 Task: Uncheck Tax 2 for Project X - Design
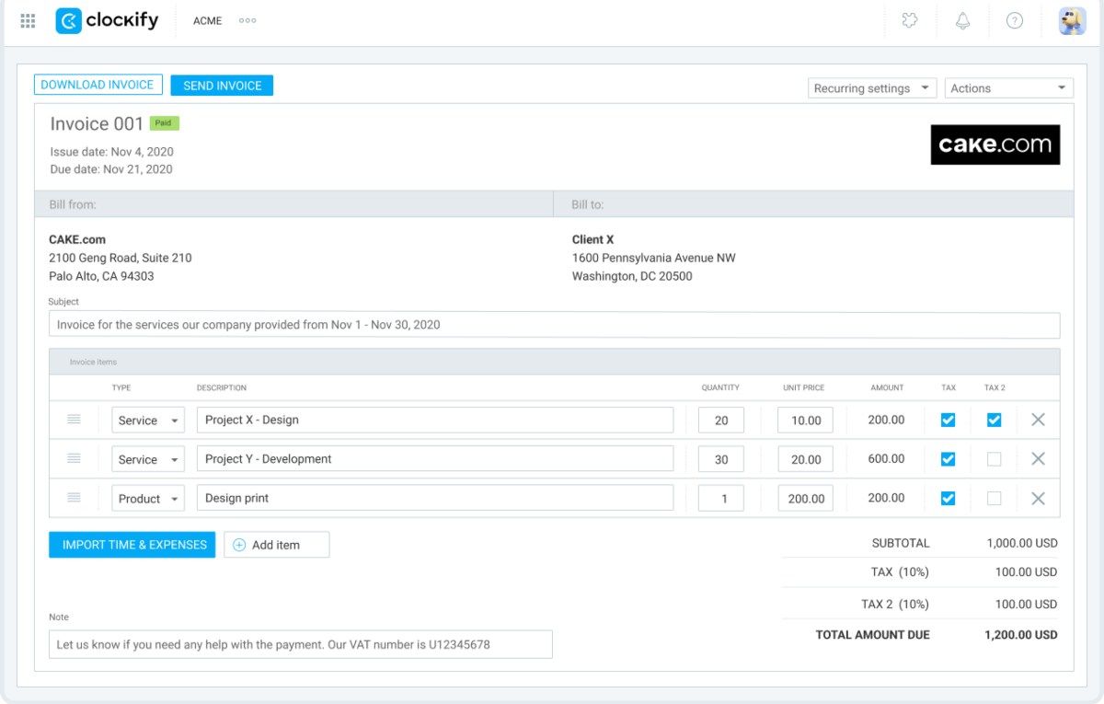click(x=994, y=420)
